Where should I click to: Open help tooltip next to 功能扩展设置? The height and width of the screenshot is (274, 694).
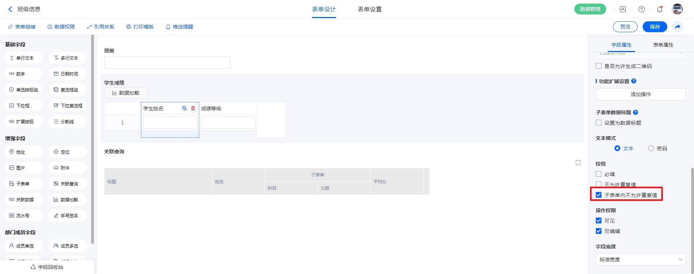634,81
